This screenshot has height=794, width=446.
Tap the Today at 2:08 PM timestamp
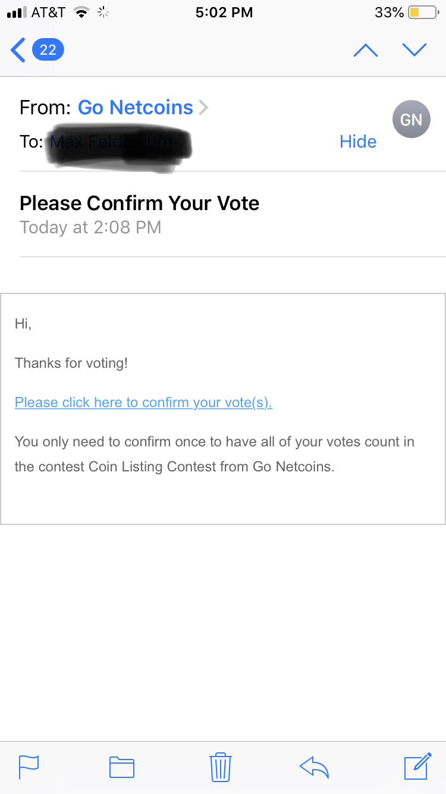(x=90, y=227)
